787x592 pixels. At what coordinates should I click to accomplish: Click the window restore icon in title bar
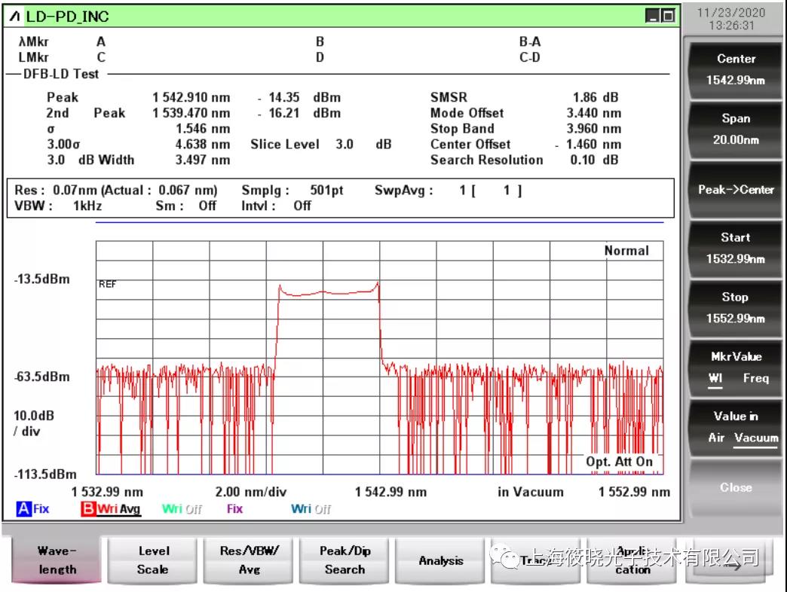click(667, 16)
